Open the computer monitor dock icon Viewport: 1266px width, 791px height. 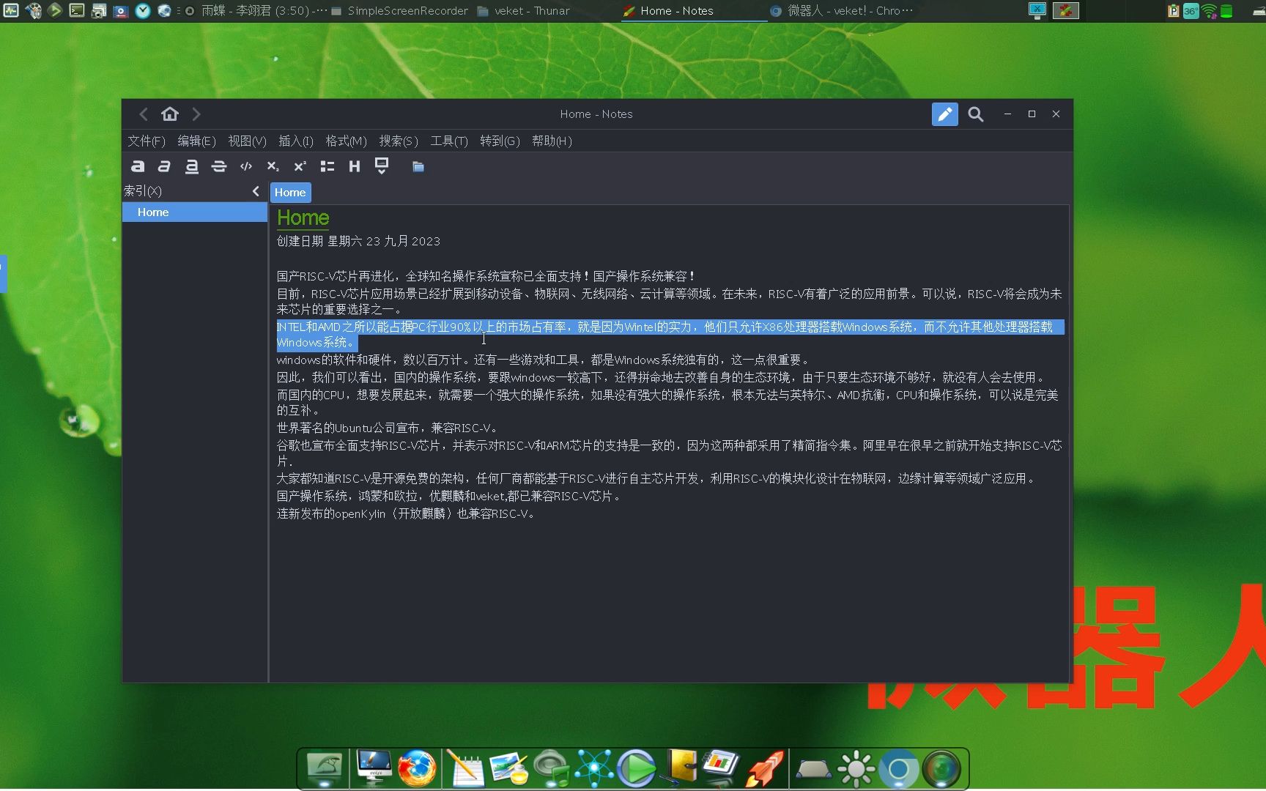click(x=374, y=768)
